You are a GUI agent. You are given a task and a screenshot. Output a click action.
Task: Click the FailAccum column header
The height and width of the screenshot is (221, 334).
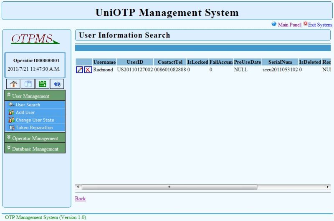(221, 62)
